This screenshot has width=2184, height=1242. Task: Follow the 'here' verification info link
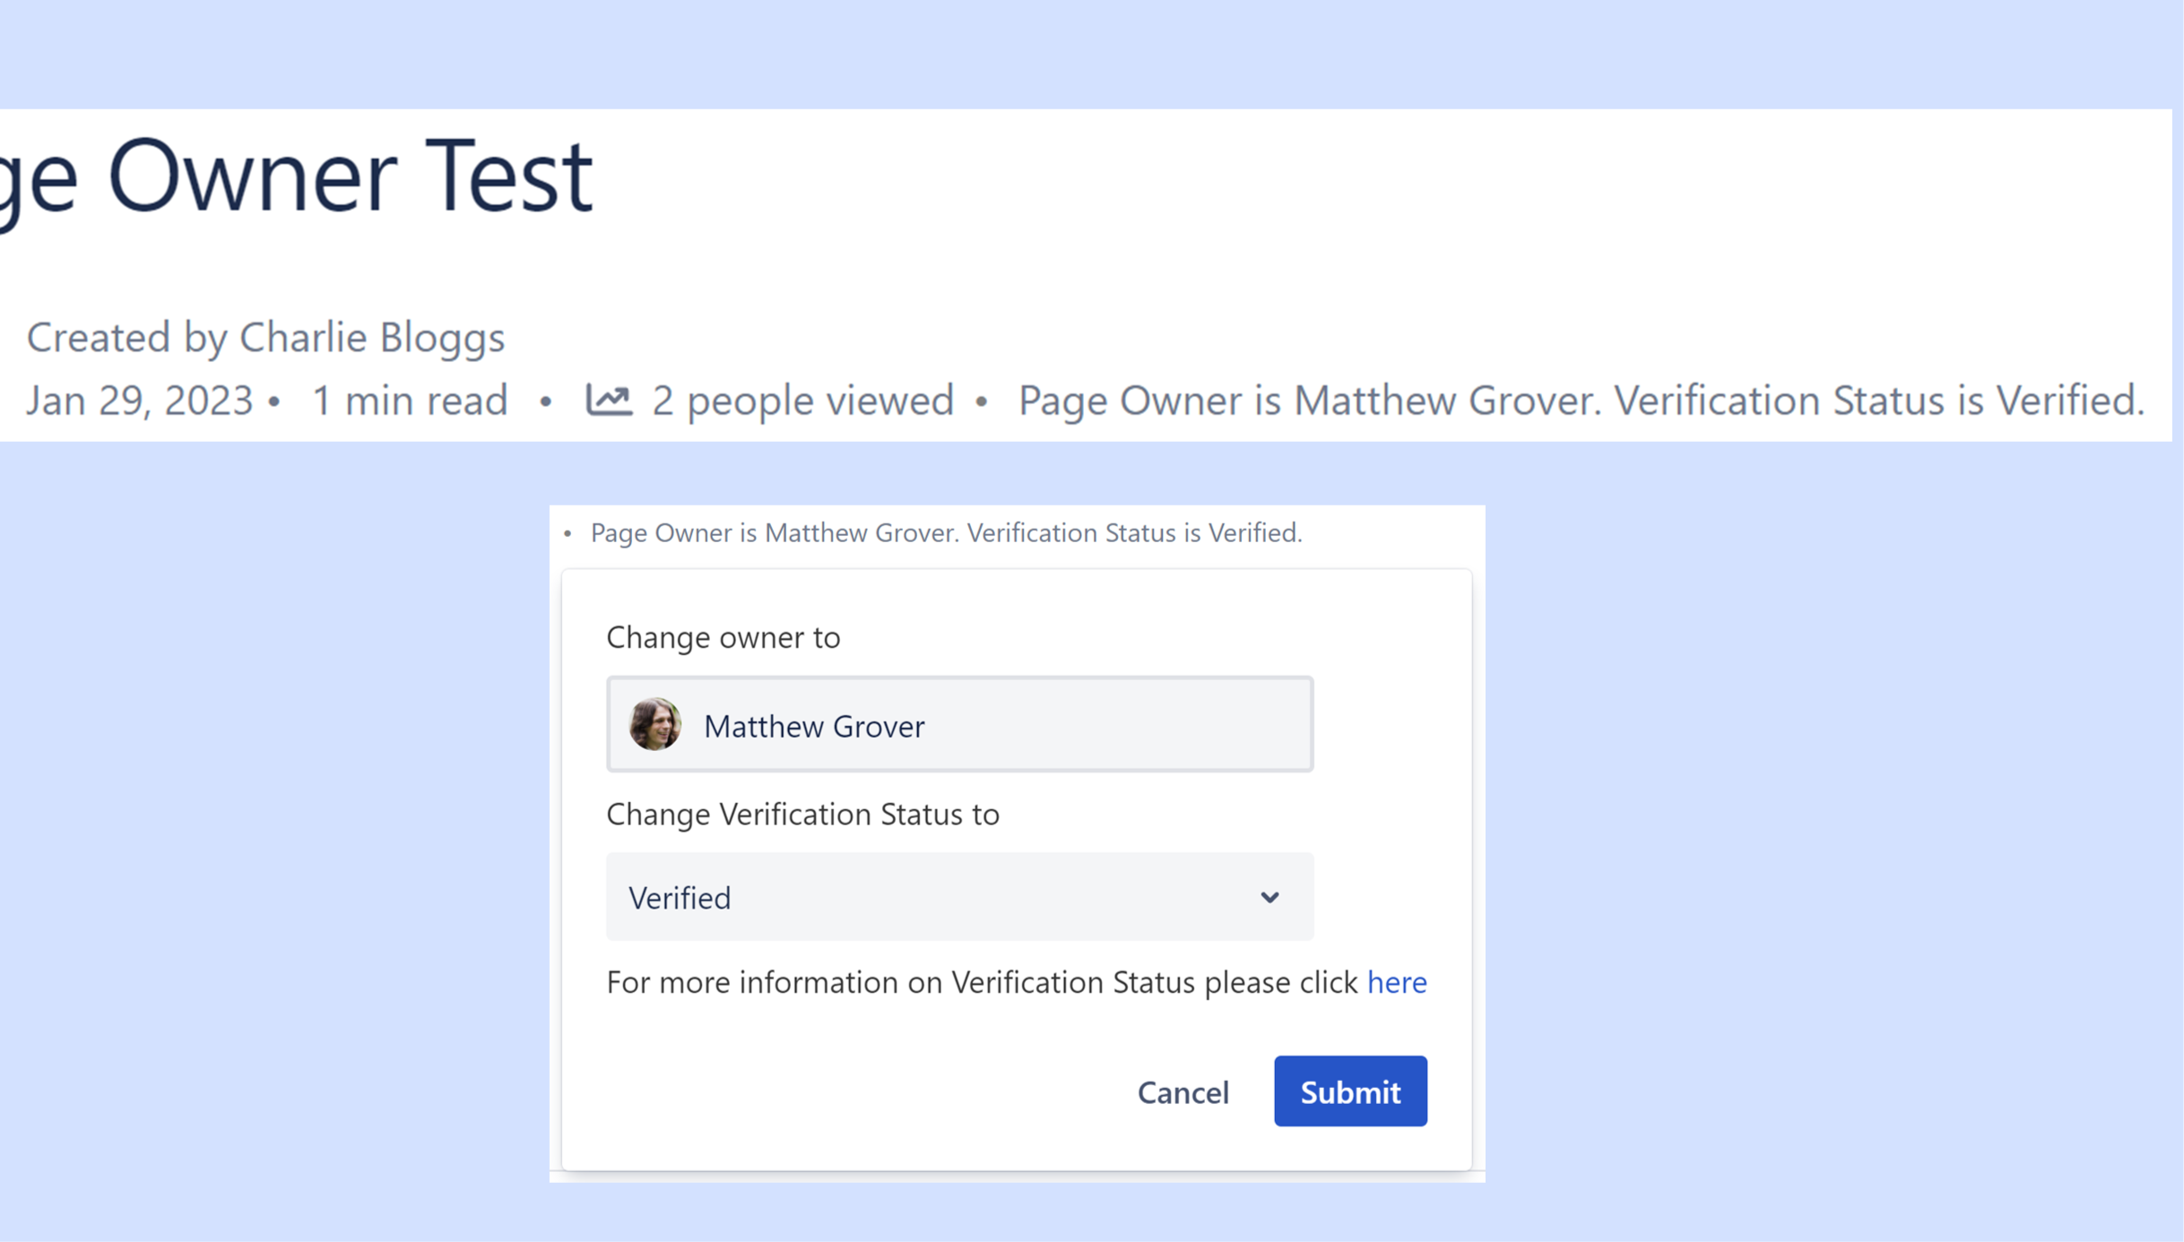1396,982
